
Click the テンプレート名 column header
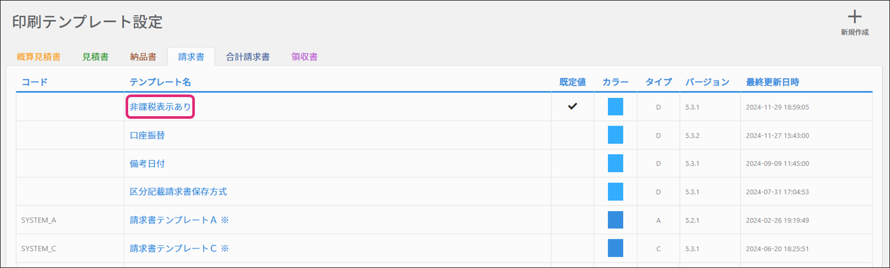click(x=160, y=82)
